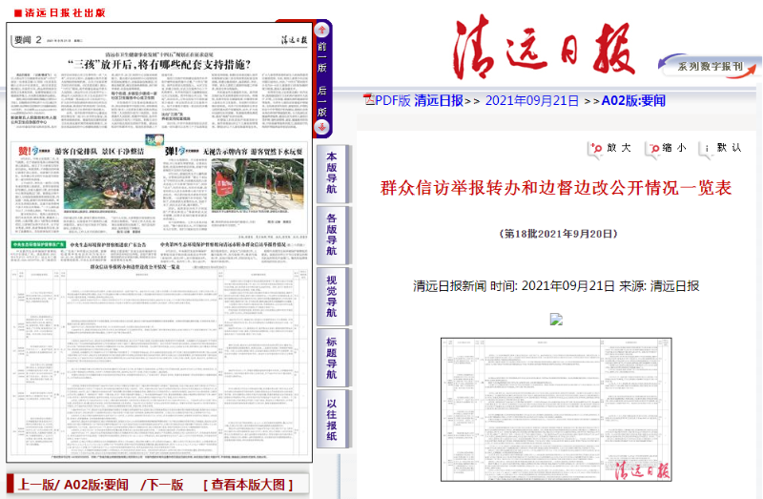Open 查看本版大图 to view large page

[x=248, y=485]
